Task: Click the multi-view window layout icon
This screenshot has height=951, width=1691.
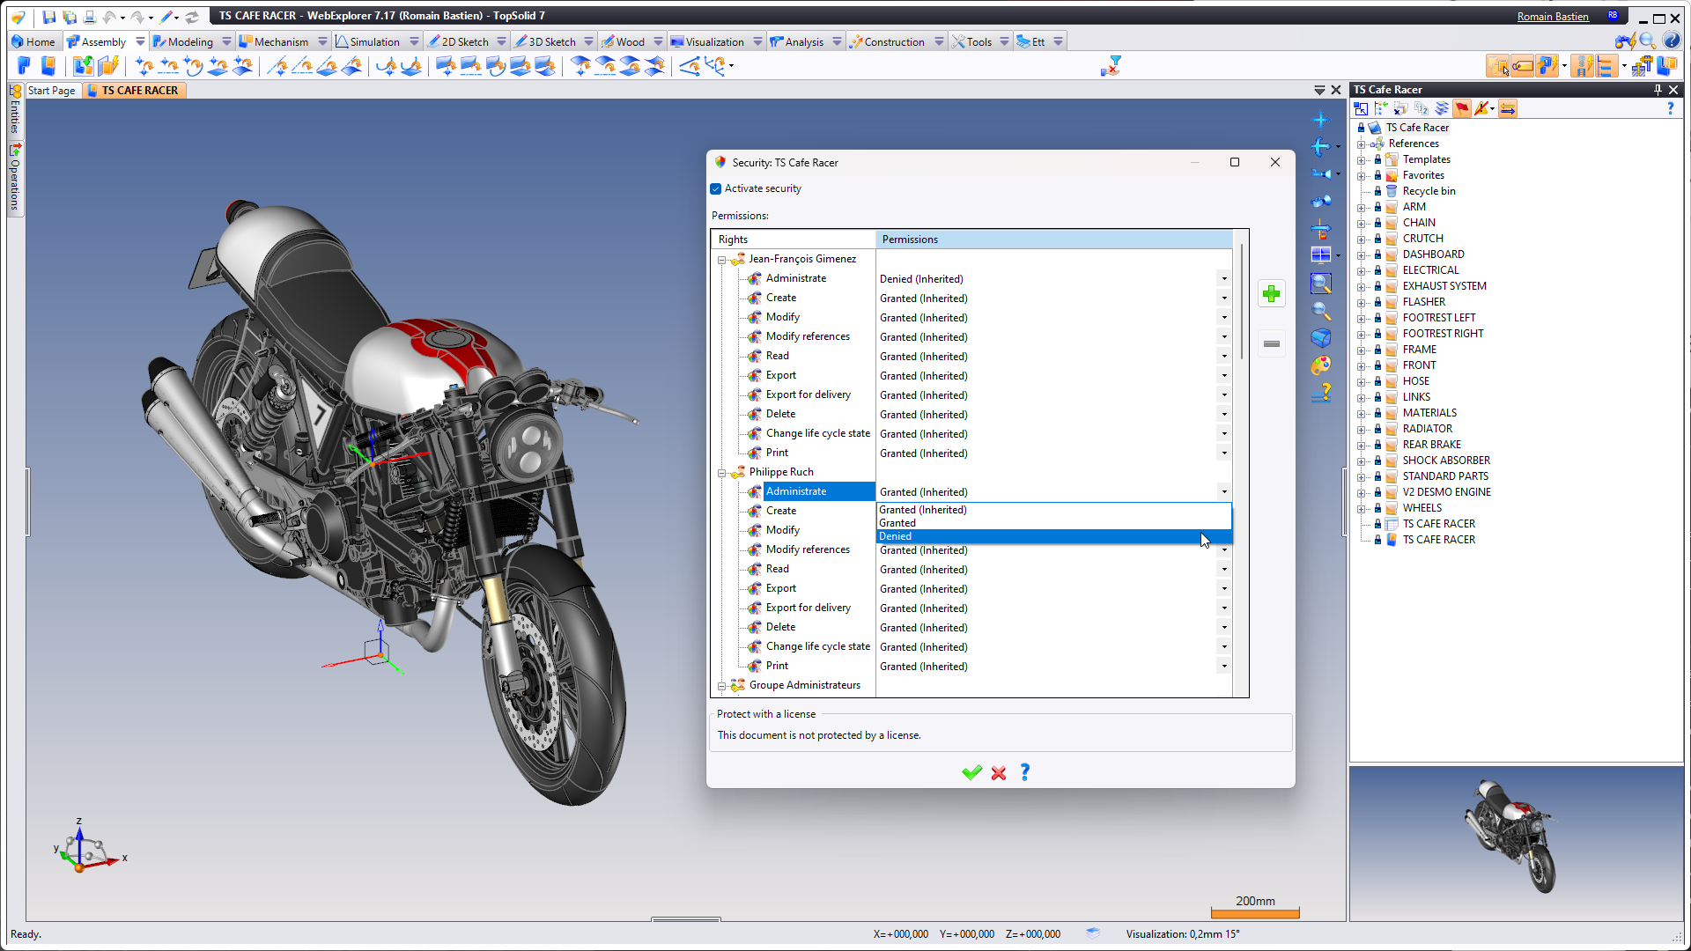Action: coord(1321,255)
